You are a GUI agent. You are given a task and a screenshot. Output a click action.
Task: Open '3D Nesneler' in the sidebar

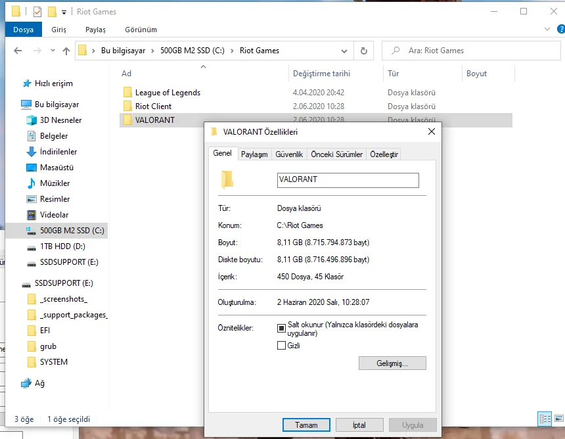click(x=60, y=120)
